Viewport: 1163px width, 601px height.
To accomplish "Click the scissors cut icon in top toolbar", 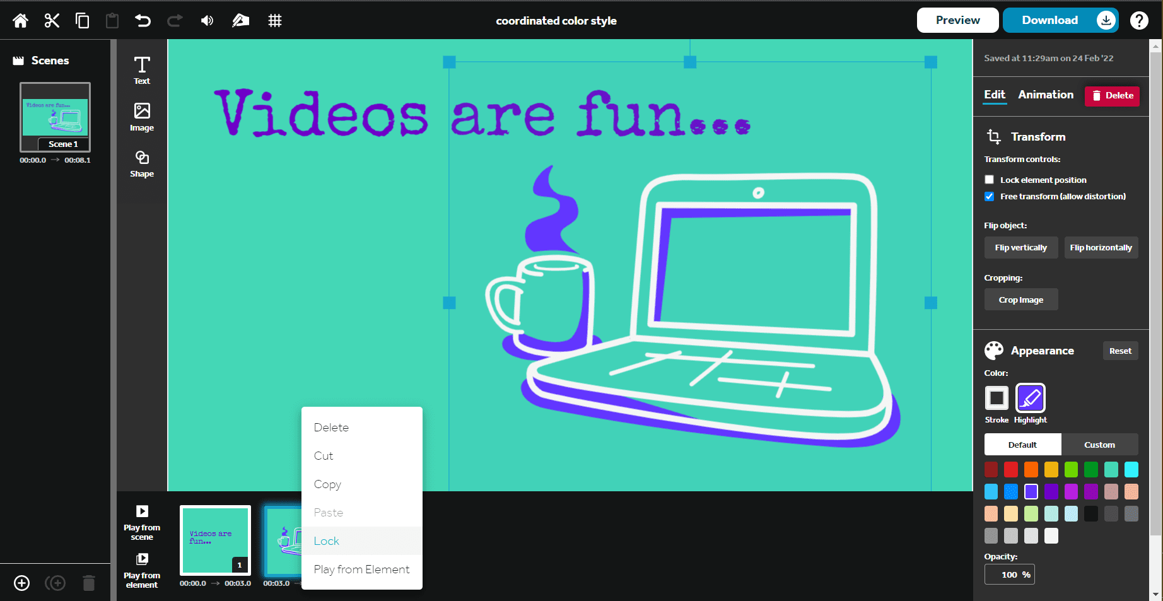I will pyautogui.click(x=52, y=21).
